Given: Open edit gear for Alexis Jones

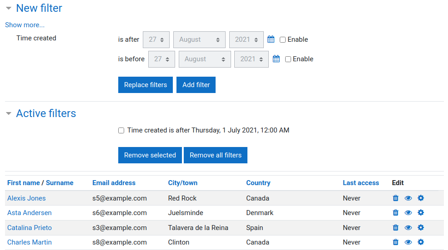Looking at the screenshot, I should [421, 198].
